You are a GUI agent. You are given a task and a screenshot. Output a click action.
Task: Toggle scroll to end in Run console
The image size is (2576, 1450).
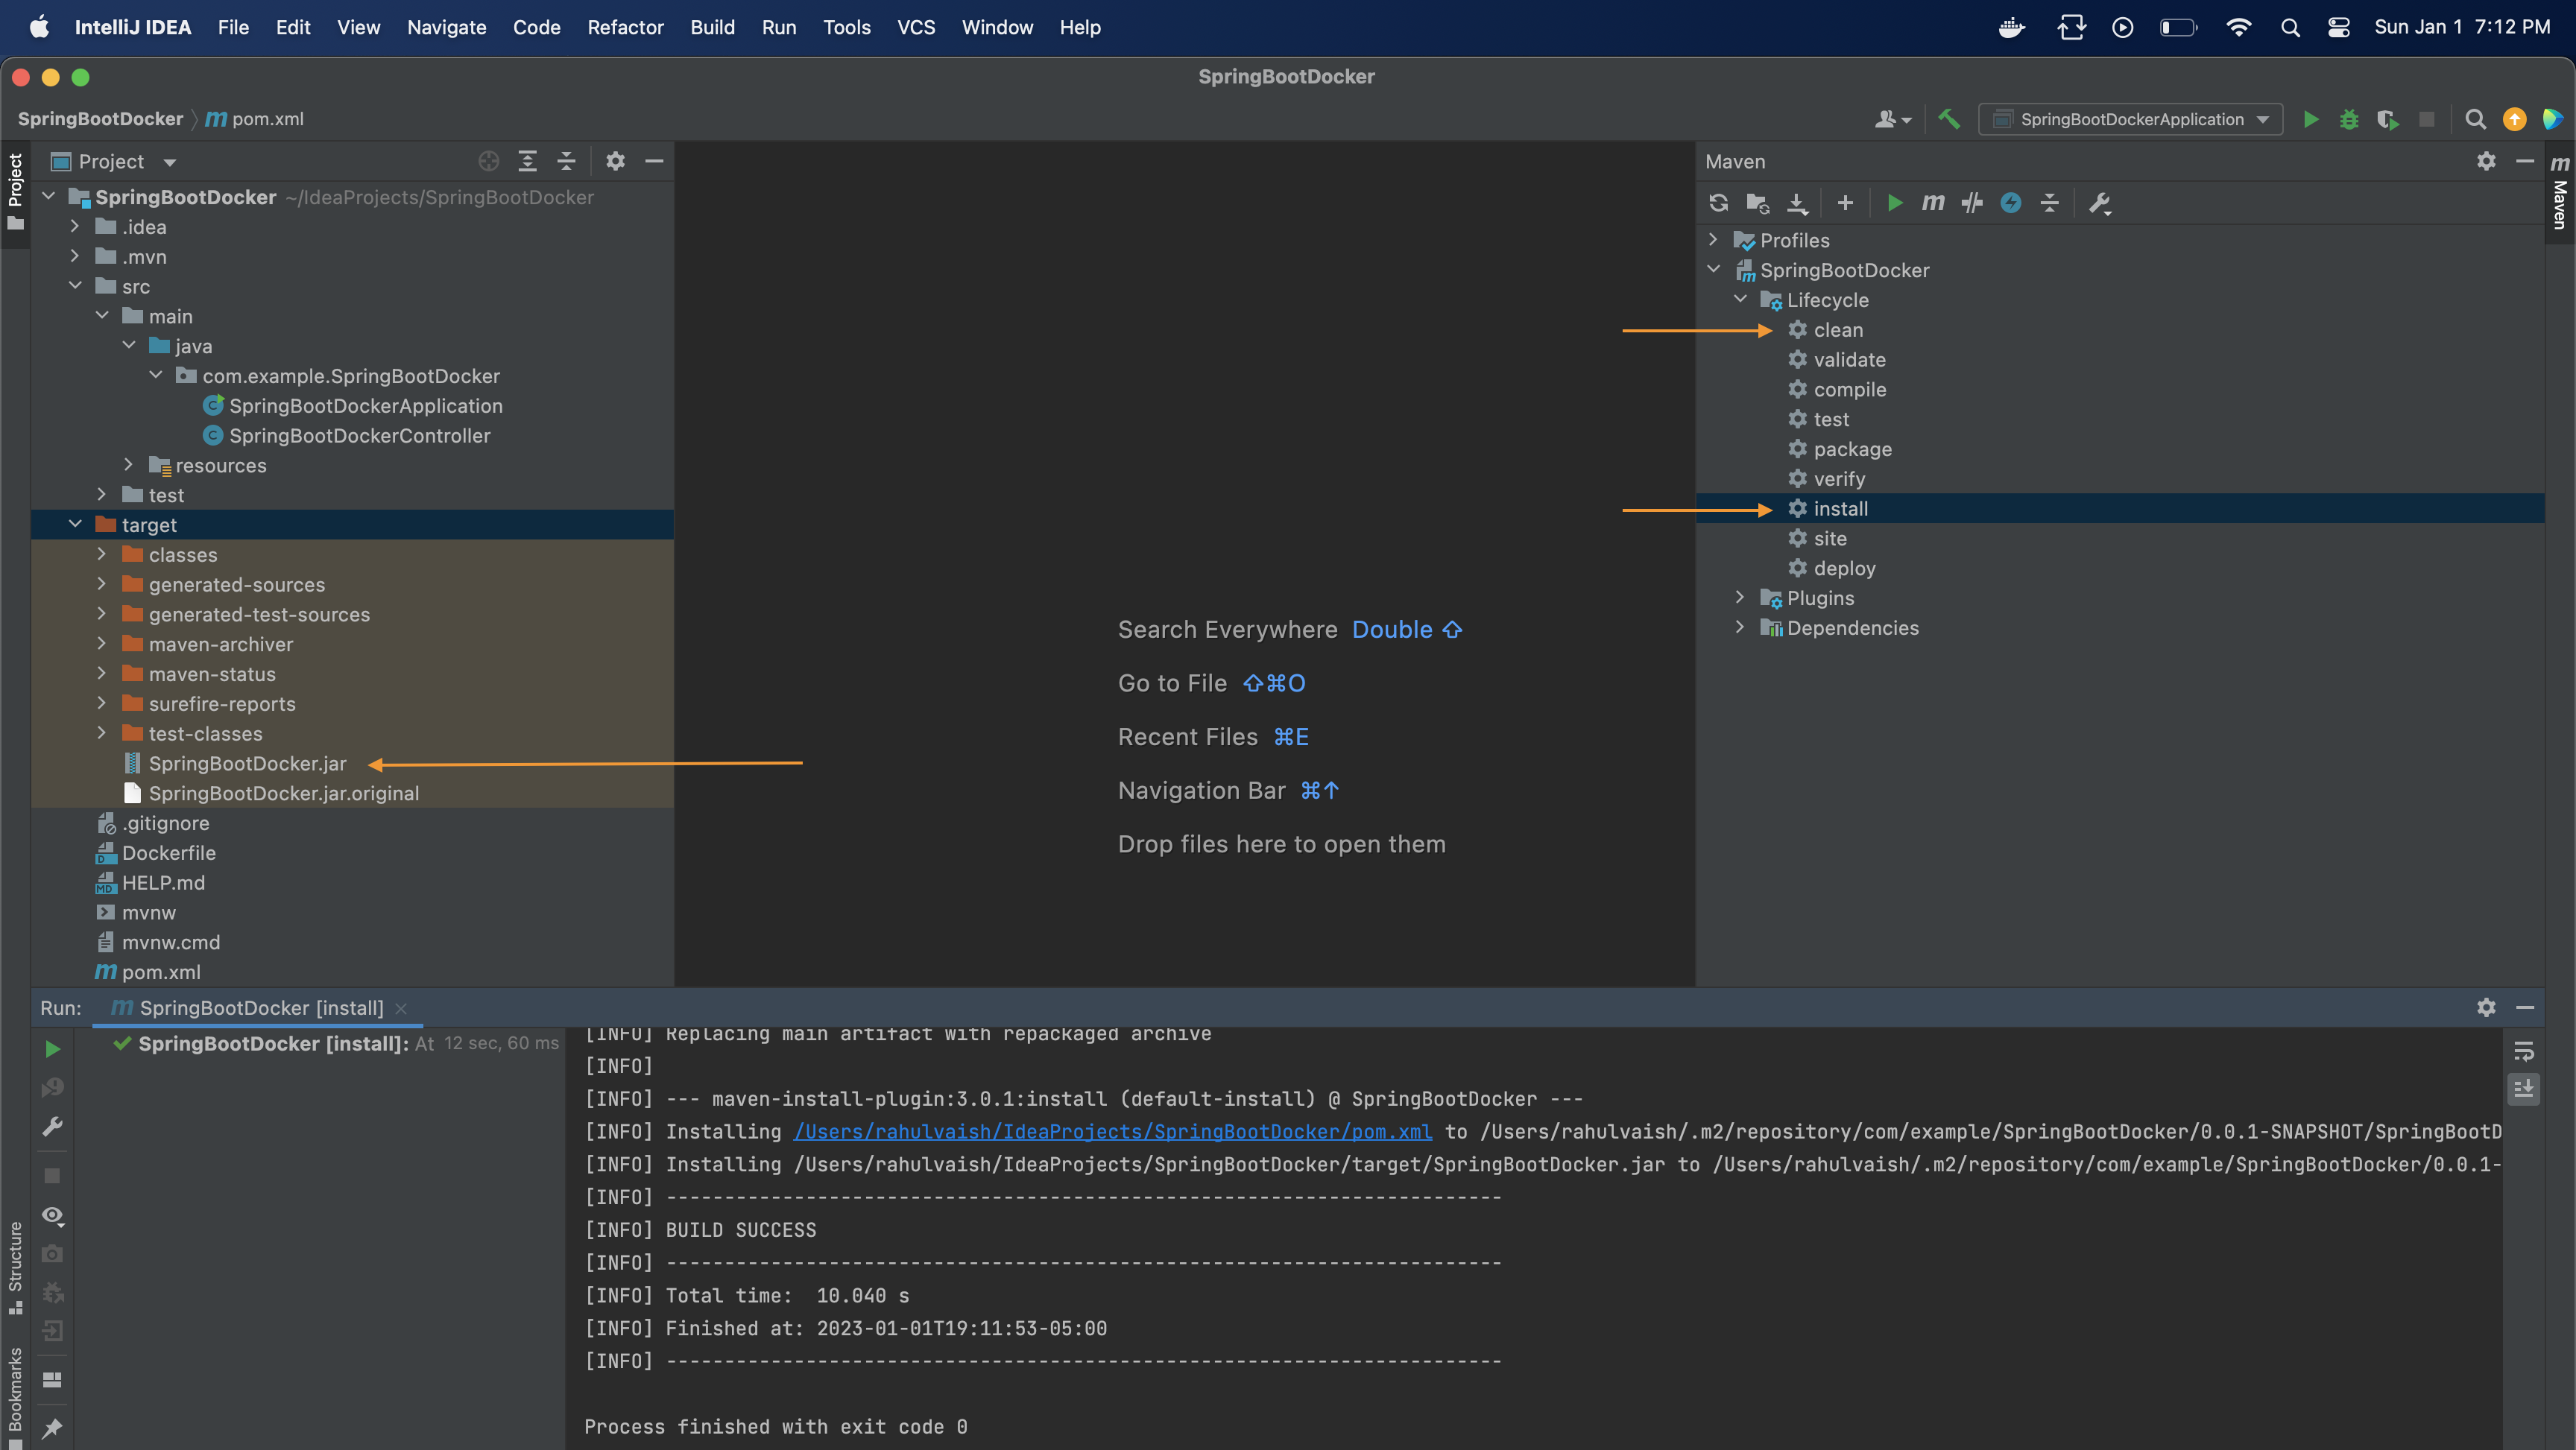(2523, 1088)
